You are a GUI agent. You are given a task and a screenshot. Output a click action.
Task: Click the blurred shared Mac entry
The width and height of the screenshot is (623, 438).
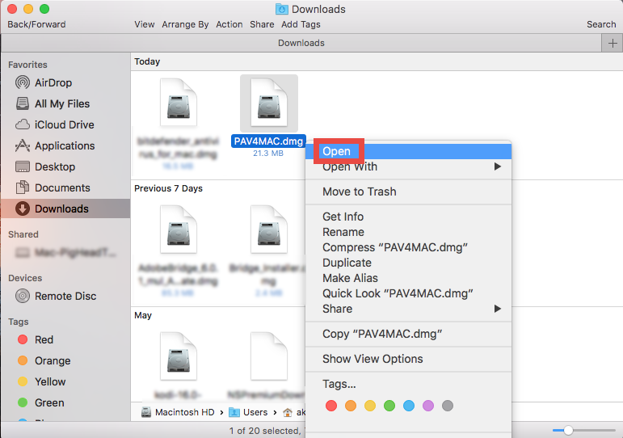65,253
